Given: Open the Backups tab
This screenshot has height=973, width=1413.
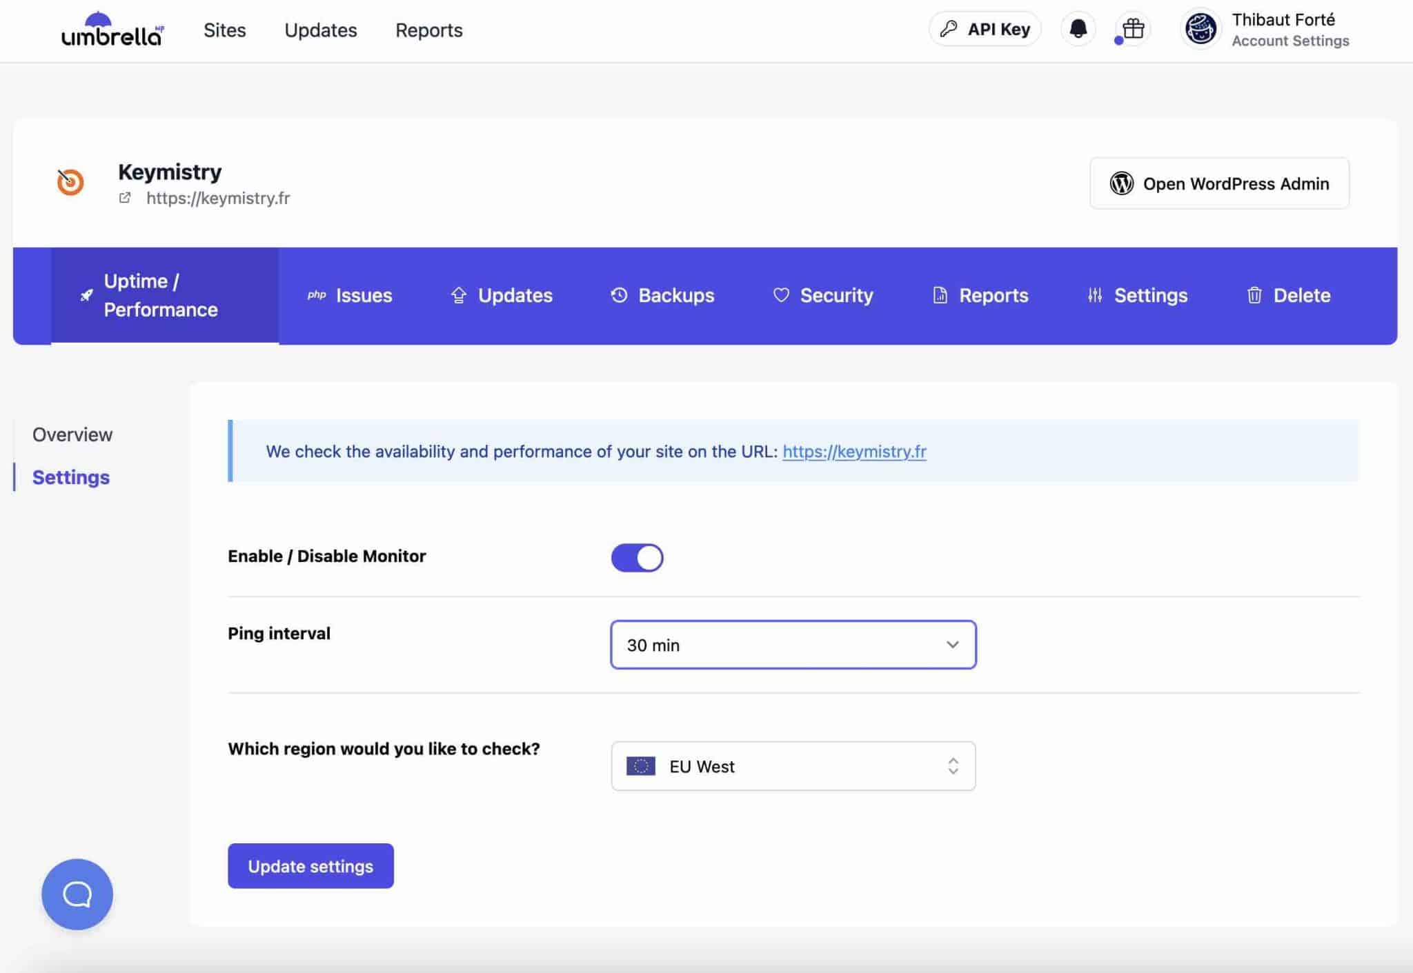Looking at the screenshot, I should pyautogui.click(x=662, y=296).
